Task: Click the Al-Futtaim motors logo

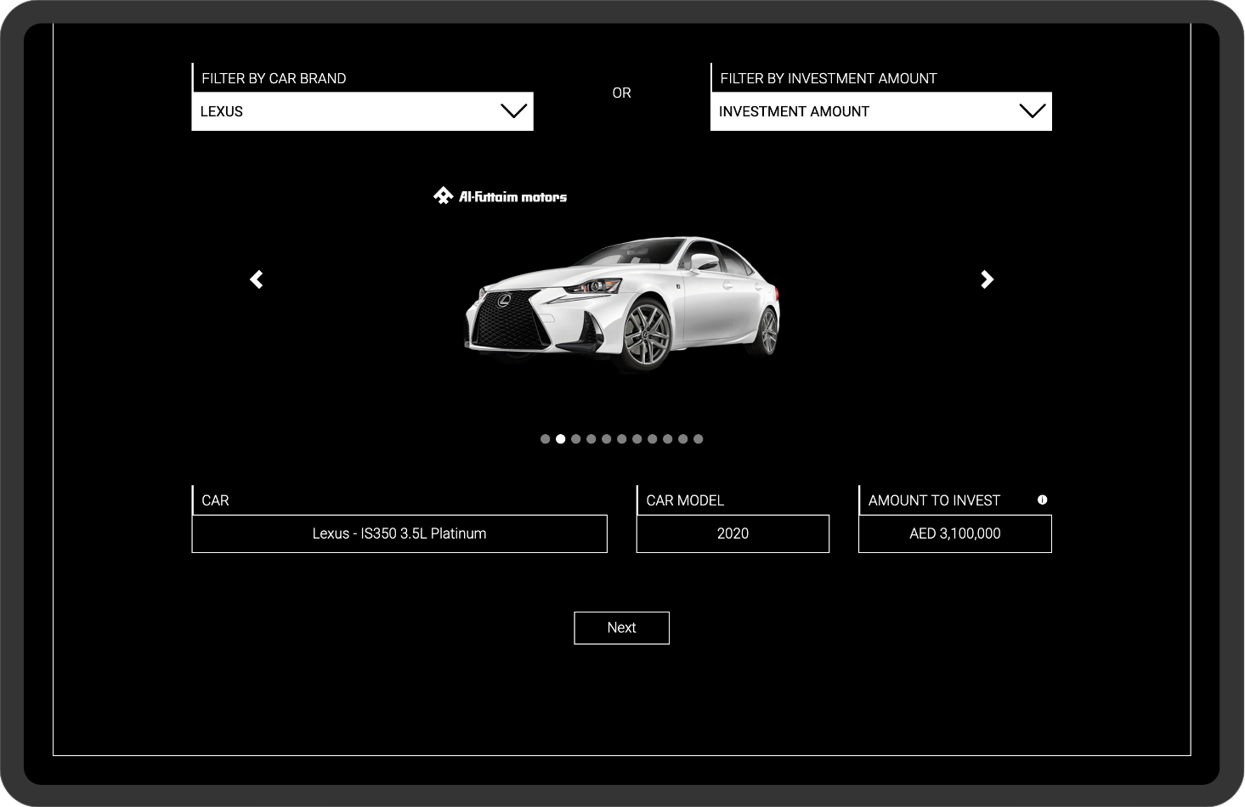Action: (x=500, y=196)
